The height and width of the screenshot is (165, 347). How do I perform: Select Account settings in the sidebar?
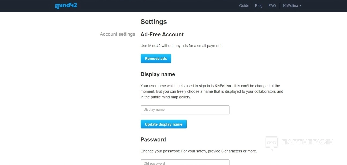tap(117, 34)
